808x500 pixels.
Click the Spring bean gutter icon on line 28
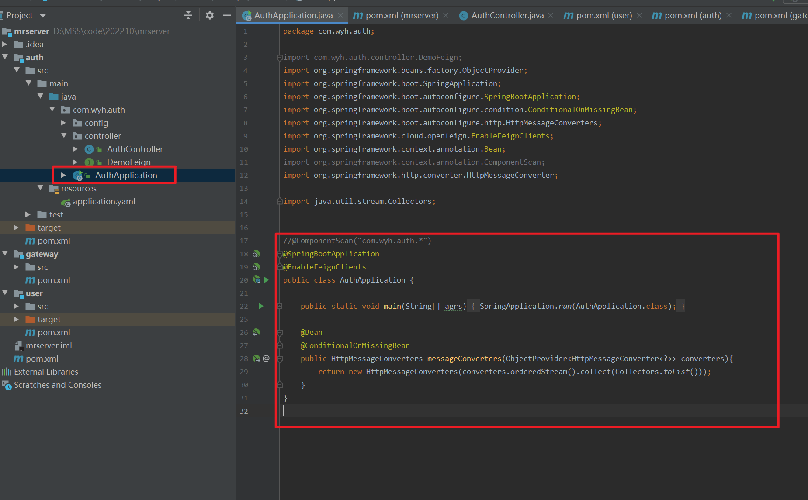[257, 359]
